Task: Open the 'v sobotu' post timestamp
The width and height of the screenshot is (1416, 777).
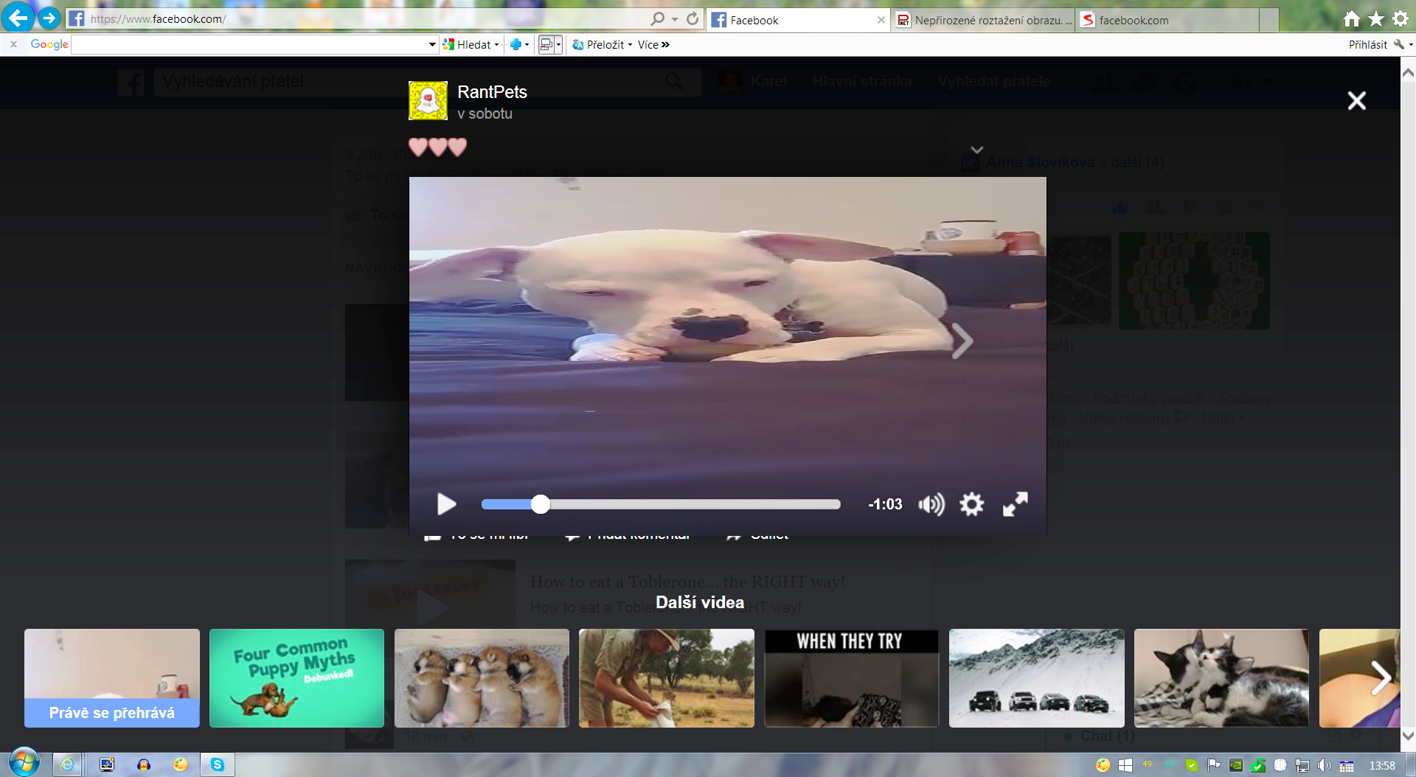Action: tap(485, 114)
